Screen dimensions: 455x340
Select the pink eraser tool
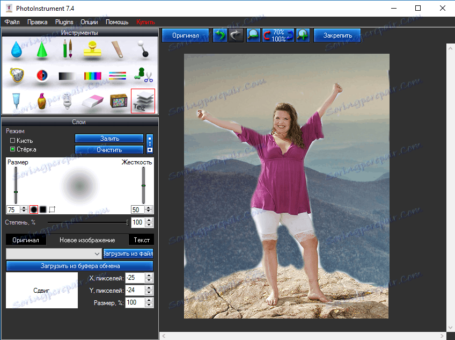(x=92, y=101)
